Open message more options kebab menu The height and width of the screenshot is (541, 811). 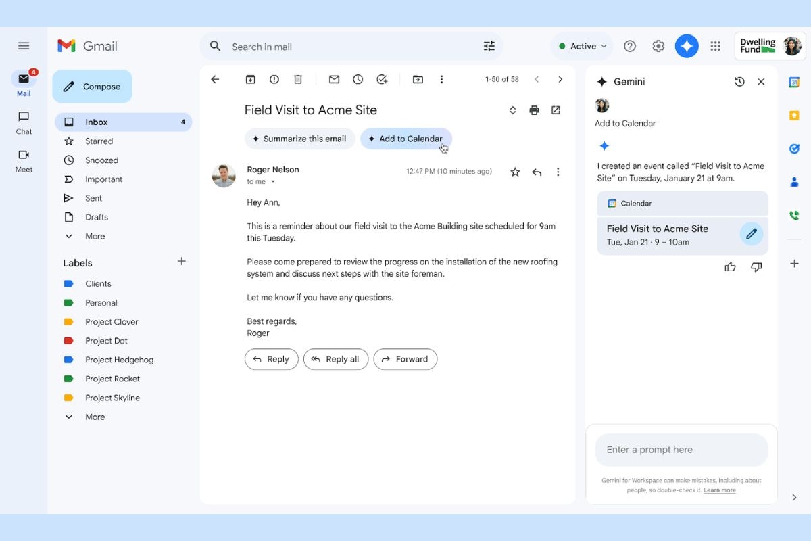558,172
